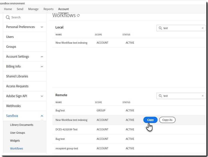208x157 pixels.
Task: Focus the sidebar Search field
Action: 25,17
